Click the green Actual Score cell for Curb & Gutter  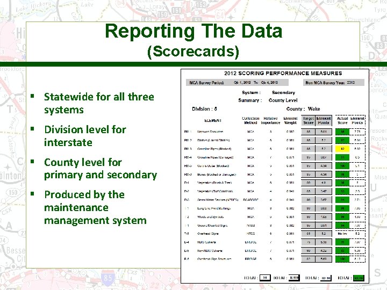click(x=342, y=166)
